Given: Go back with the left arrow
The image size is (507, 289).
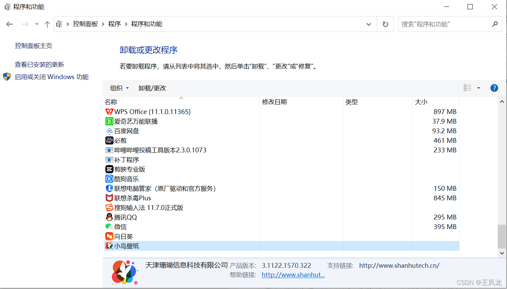Looking at the screenshot, I should (x=10, y=24).
